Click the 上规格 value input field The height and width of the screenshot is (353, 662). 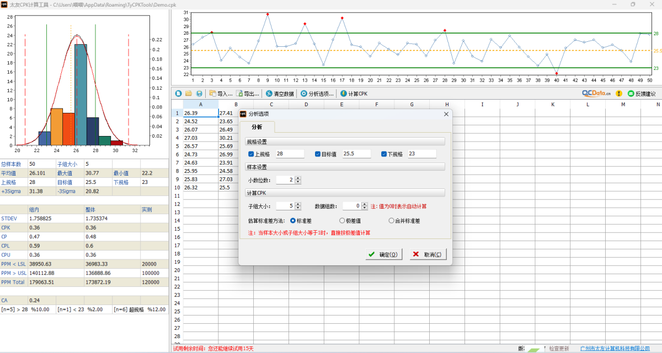[290, 154]
